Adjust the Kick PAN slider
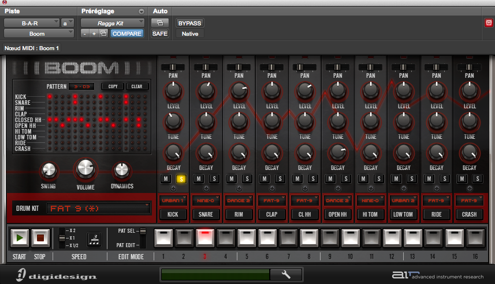Screen dimensions: 495x284 [173, 67]
